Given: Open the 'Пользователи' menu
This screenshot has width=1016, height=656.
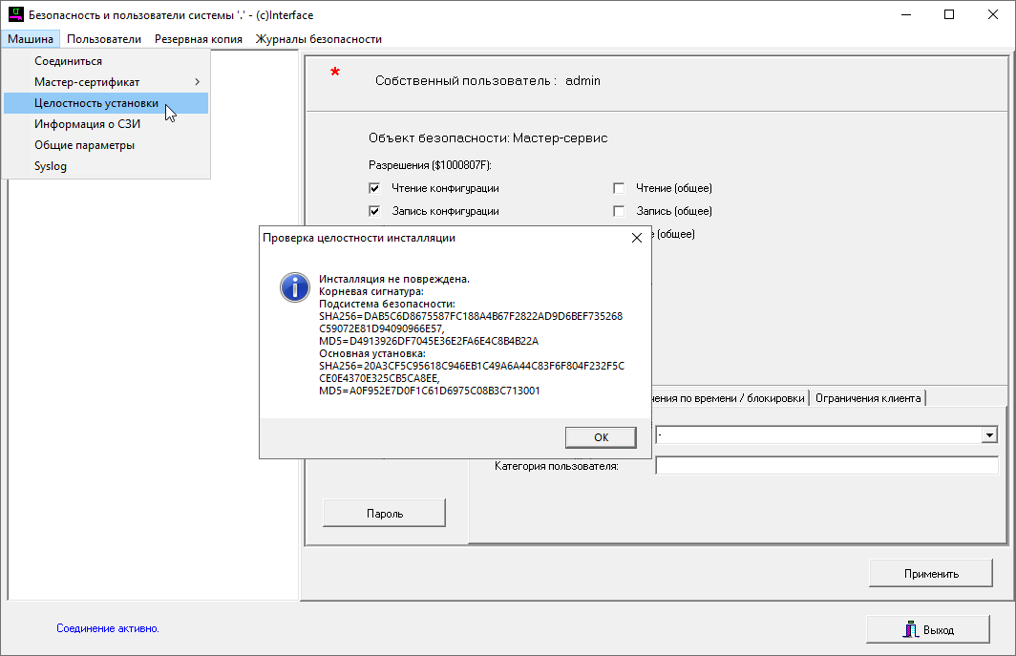Looking at the screenshot, I should pos(104,39).
